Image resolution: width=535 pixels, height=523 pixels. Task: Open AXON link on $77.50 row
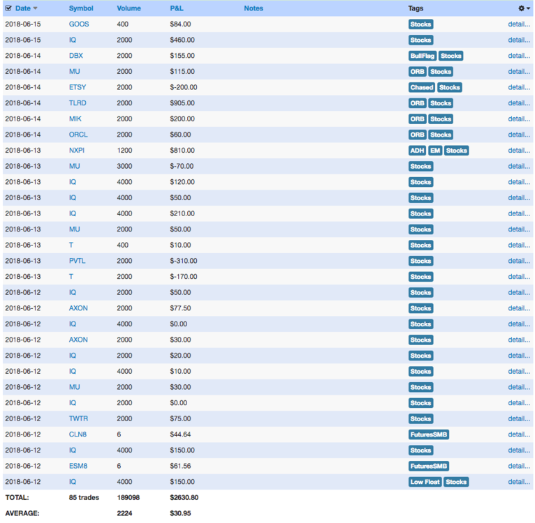[78, 308]
